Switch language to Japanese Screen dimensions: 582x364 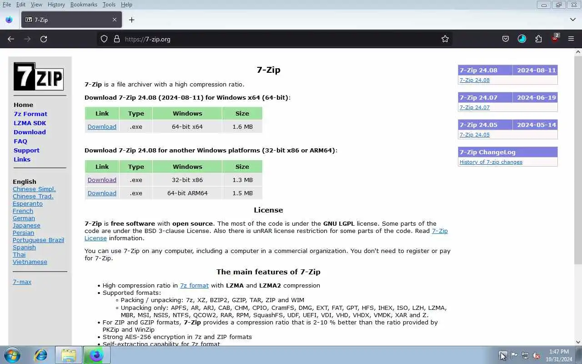point(26,225)
